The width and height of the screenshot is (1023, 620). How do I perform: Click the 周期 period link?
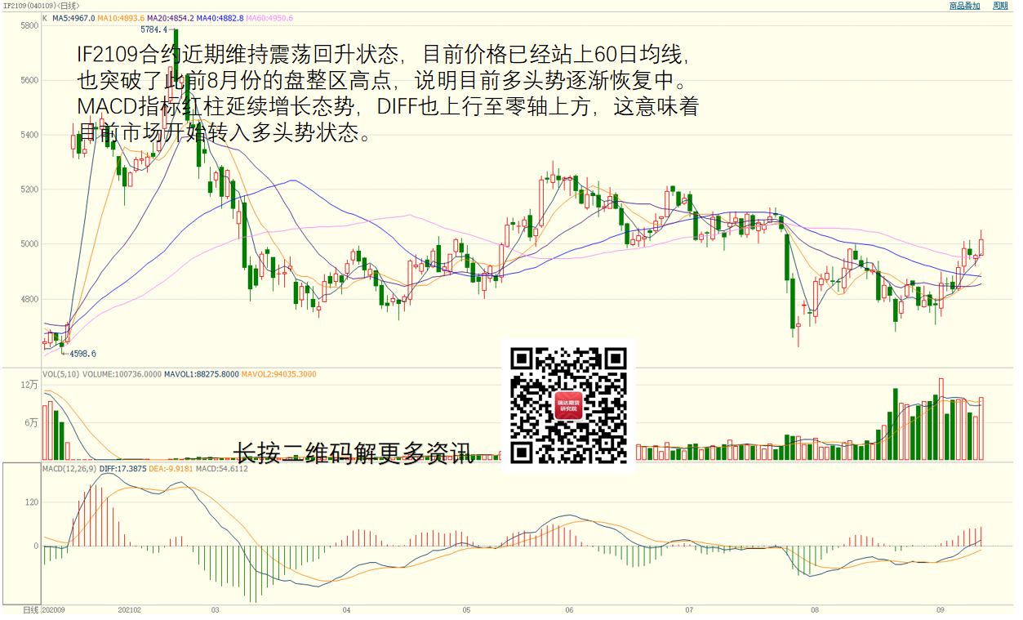tap(1000, 6)
